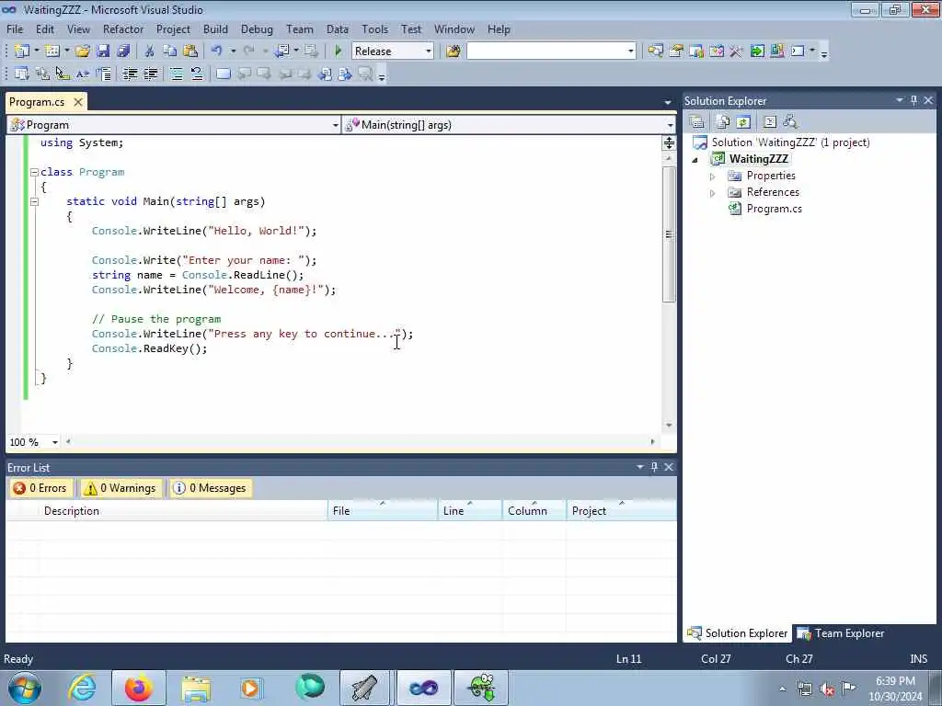Open the Windows Start orb
The height and width of the screenshot is (706, 942).
pos(25,688)
